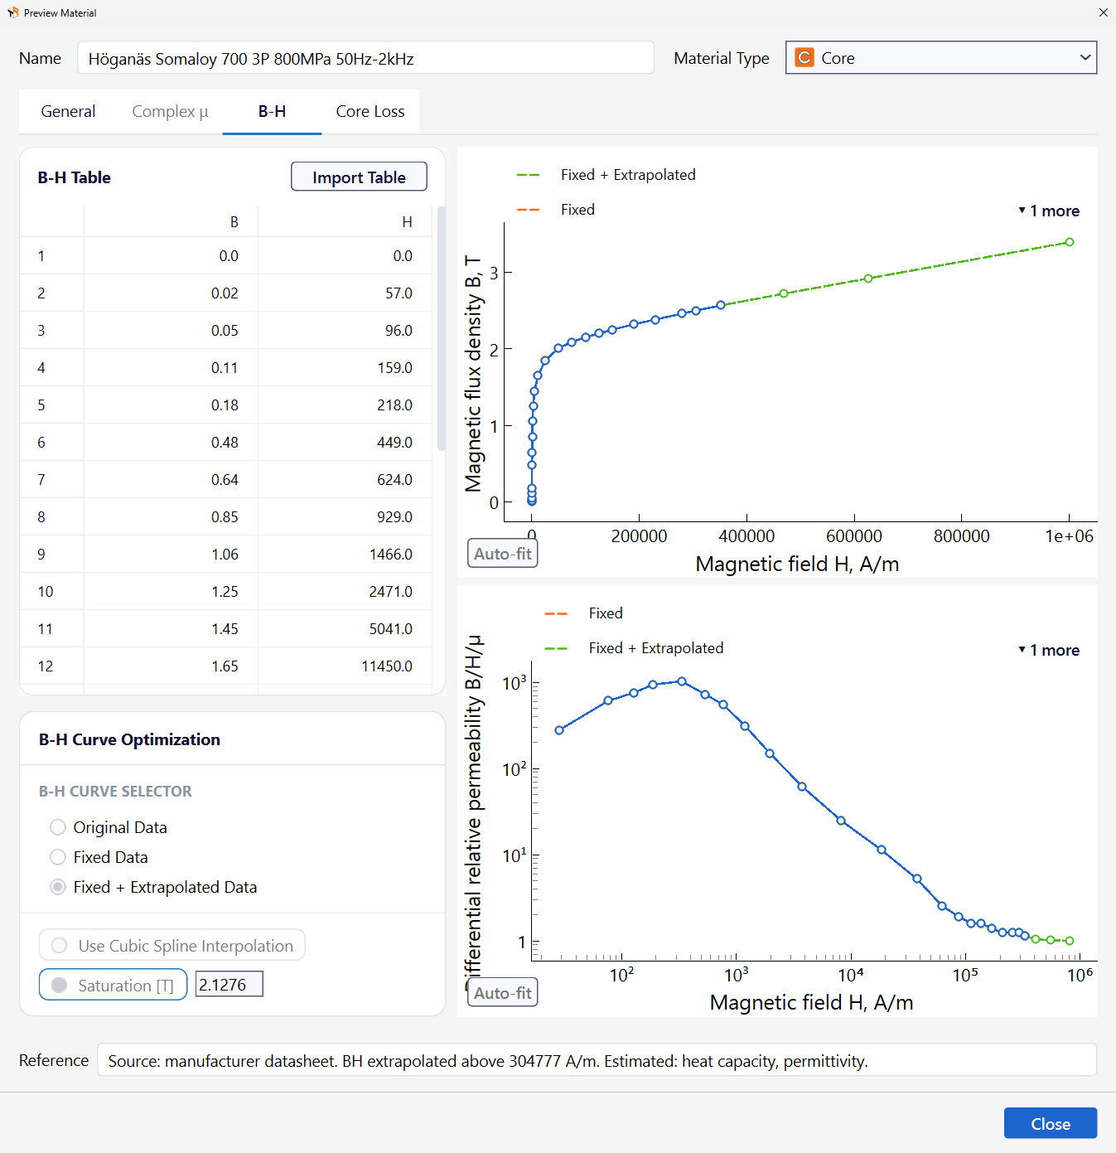Select H cell value 218.0
Screen dimensions: 1116x1153
point(345,405)
